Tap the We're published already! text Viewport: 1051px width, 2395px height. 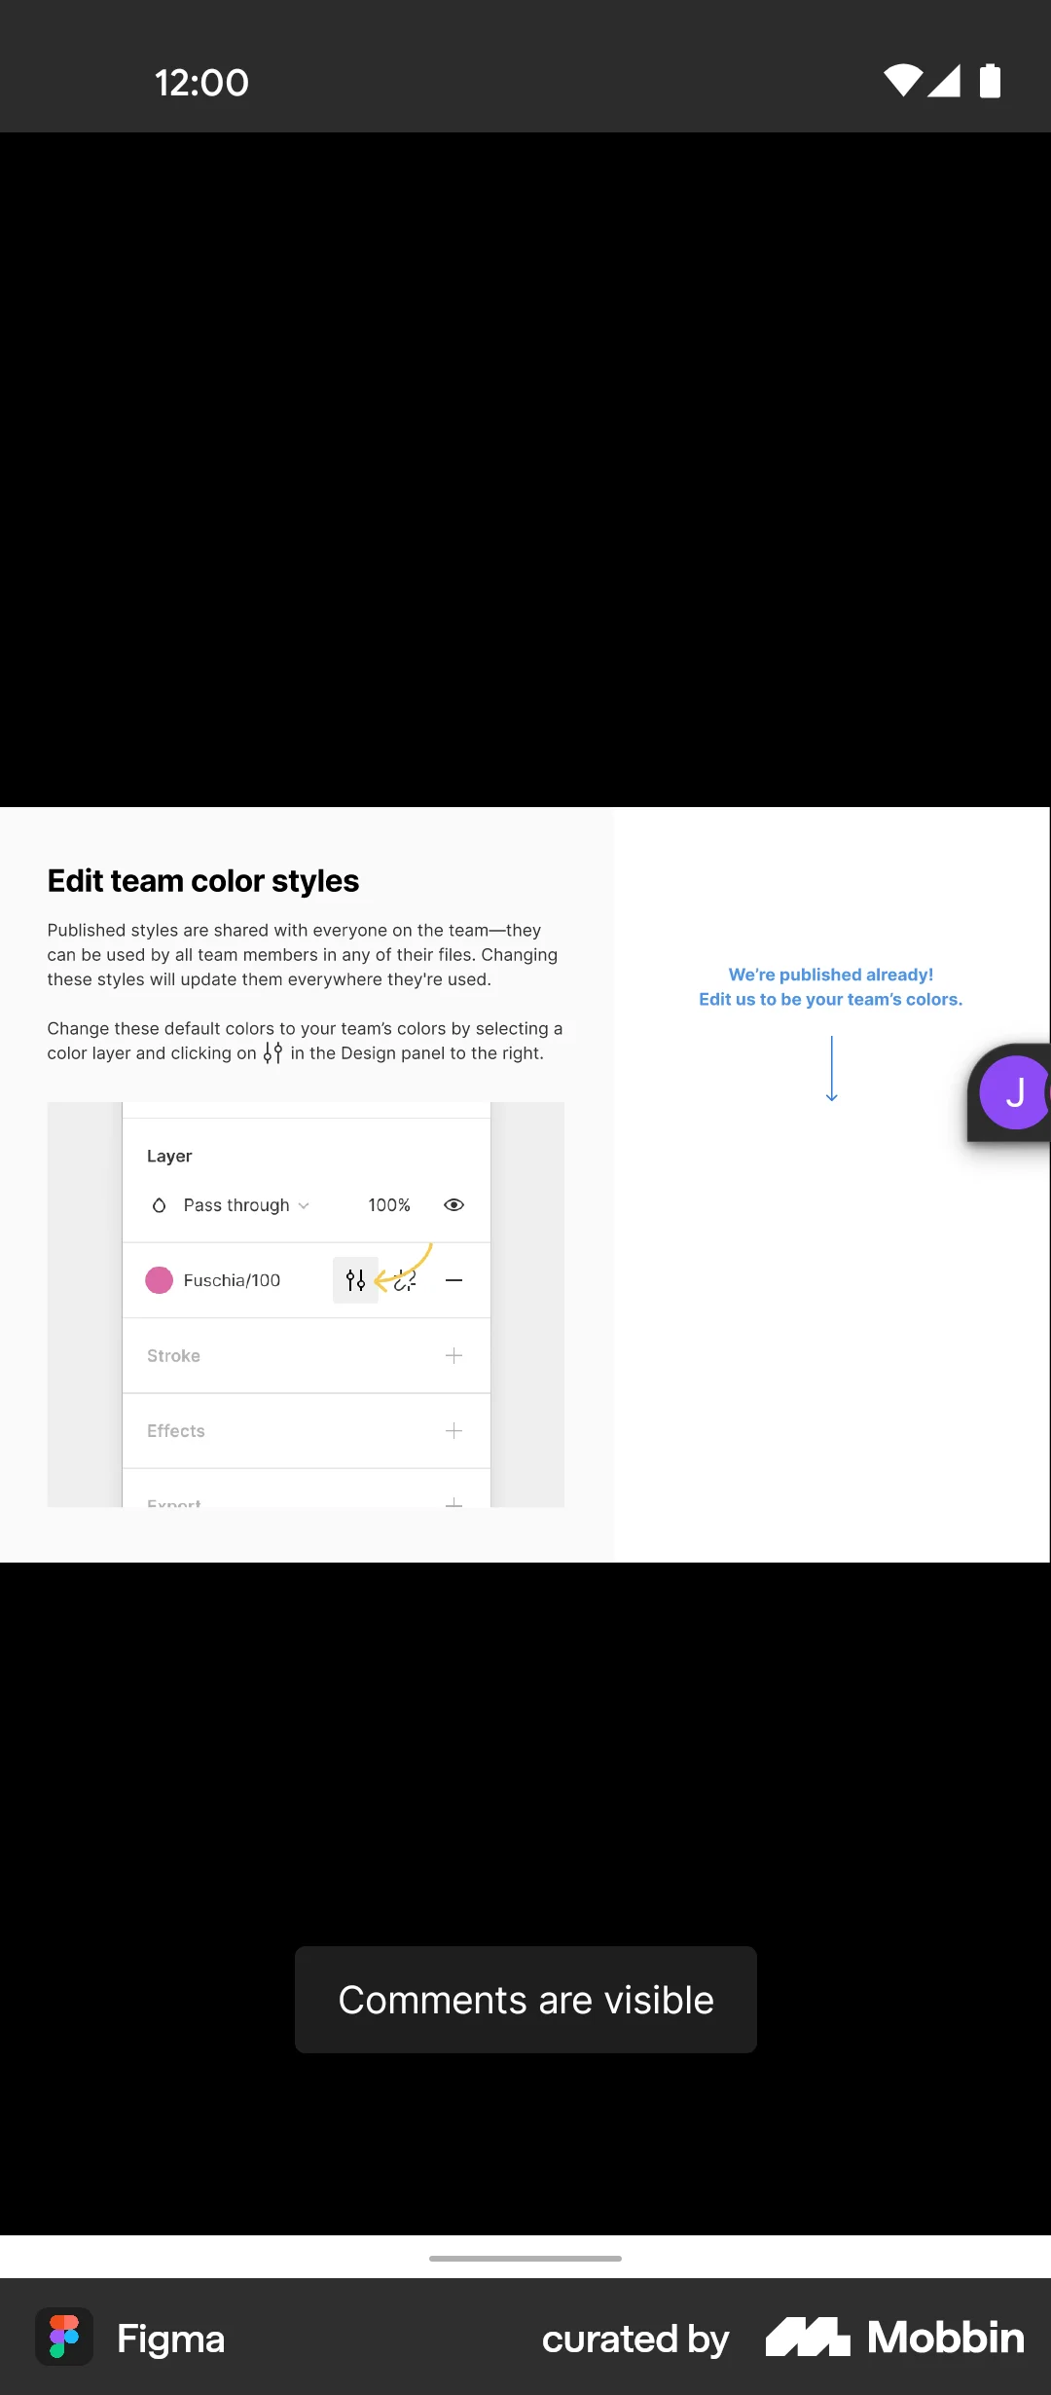(x=831, y=975)
